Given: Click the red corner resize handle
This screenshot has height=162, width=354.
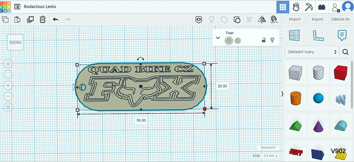Looking at the screenshot, I should 205,109.
